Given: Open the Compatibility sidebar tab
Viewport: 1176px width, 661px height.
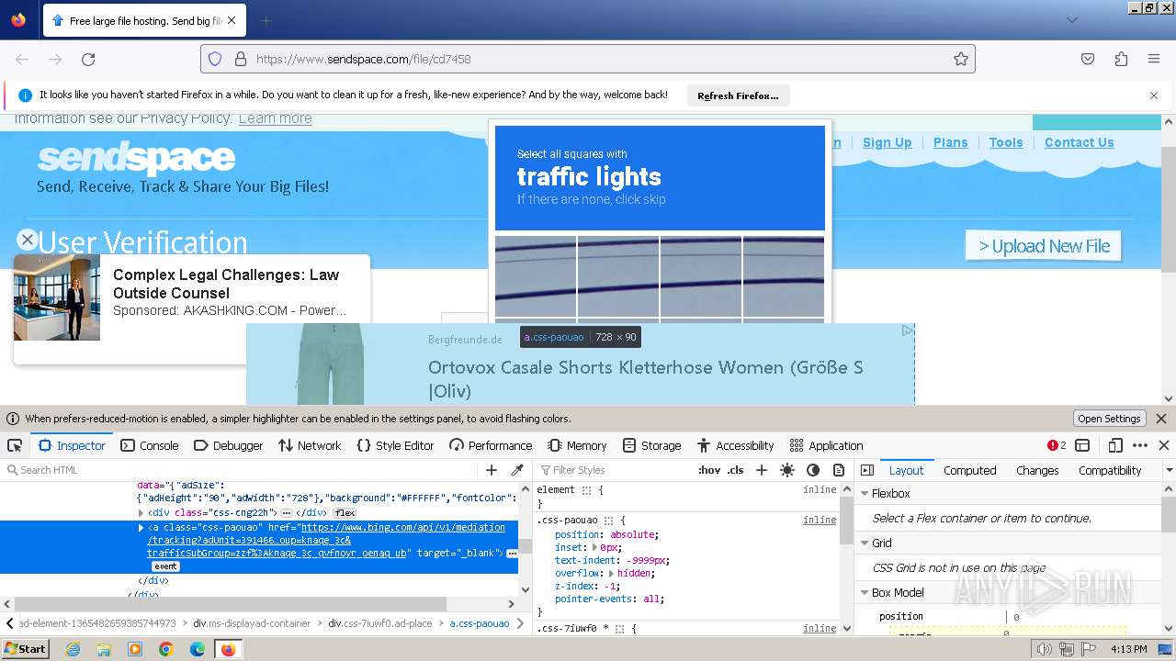Looking at the screenshot, I should (1110, 470).
